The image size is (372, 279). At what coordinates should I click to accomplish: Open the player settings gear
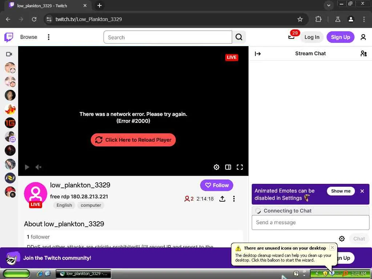tap(217, 167)
